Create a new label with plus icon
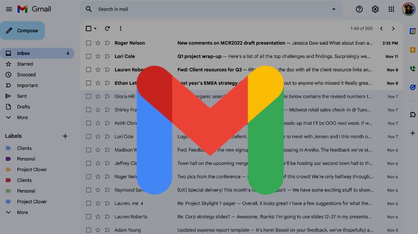418x234 pixels. tap(65, 136)
